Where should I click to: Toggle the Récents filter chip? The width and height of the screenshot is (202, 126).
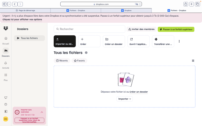tap(62, 60)
